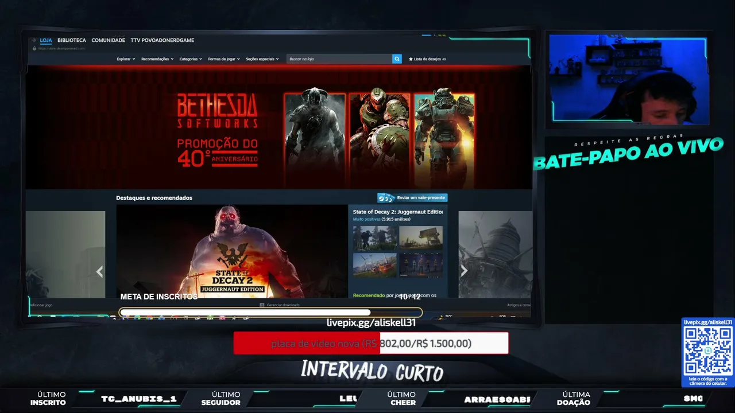
Task: Click the Buscar na loja search field
Action: pyautogui.click(x=339, y=59)
